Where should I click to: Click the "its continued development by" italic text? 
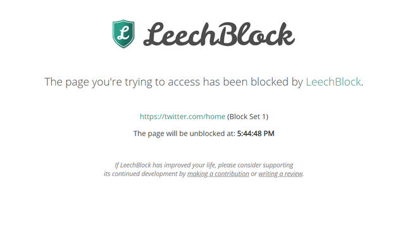coord(145,174)
